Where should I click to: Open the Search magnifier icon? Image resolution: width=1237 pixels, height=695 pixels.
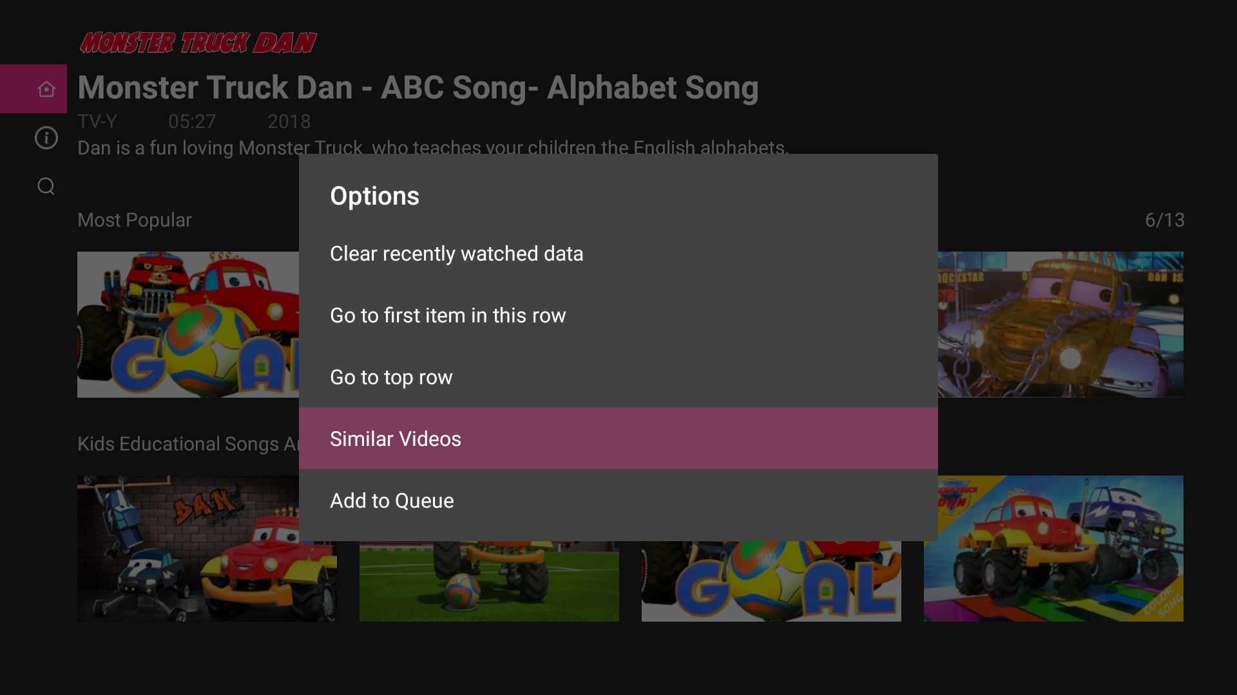[46, 186]
